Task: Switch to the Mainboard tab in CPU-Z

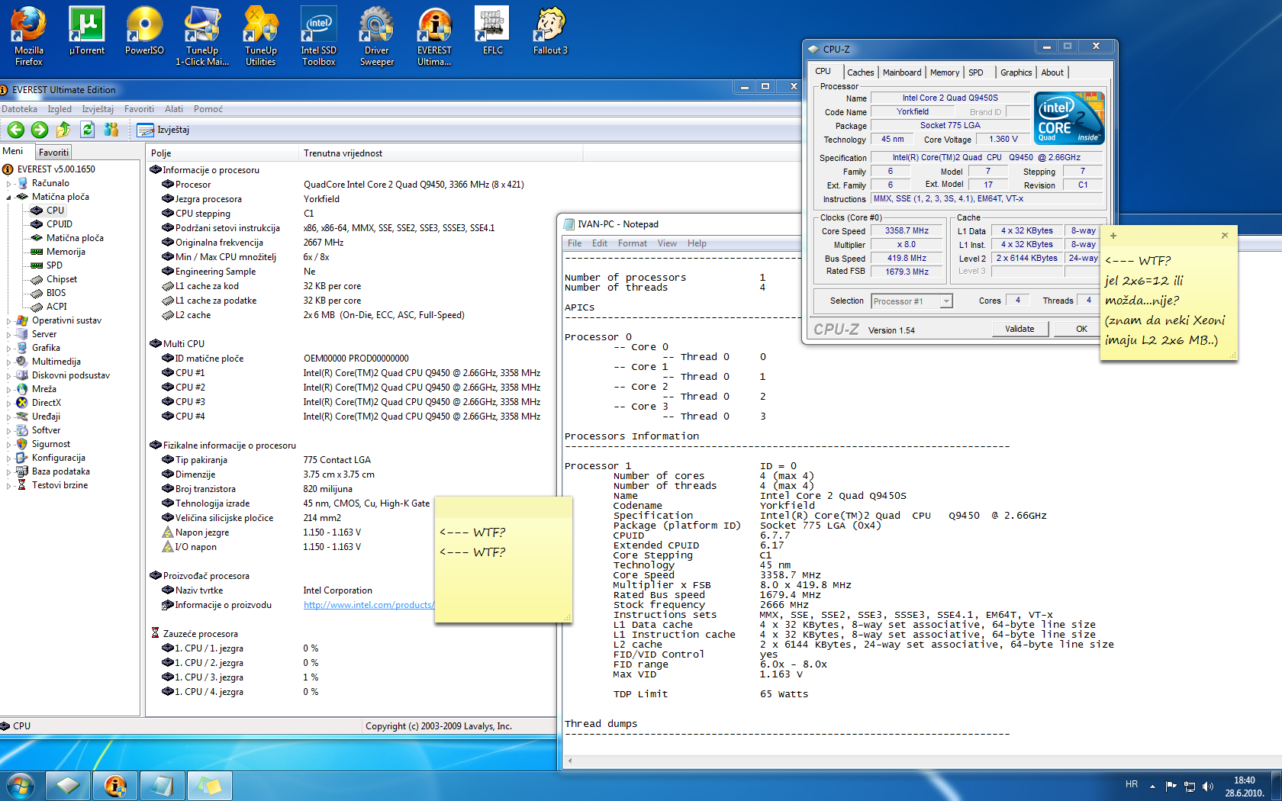Action: pyautogui.click(x=901, y=72)
